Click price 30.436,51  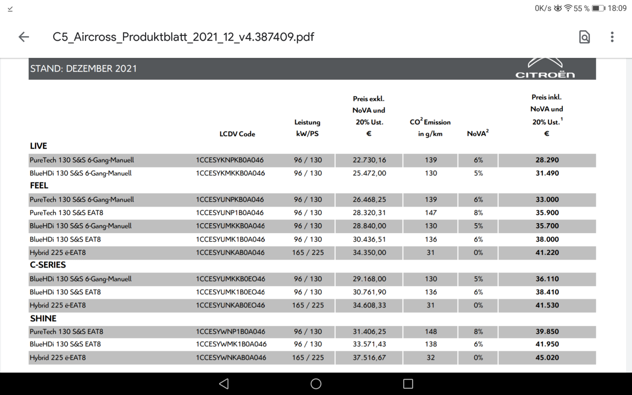(369, 239)
